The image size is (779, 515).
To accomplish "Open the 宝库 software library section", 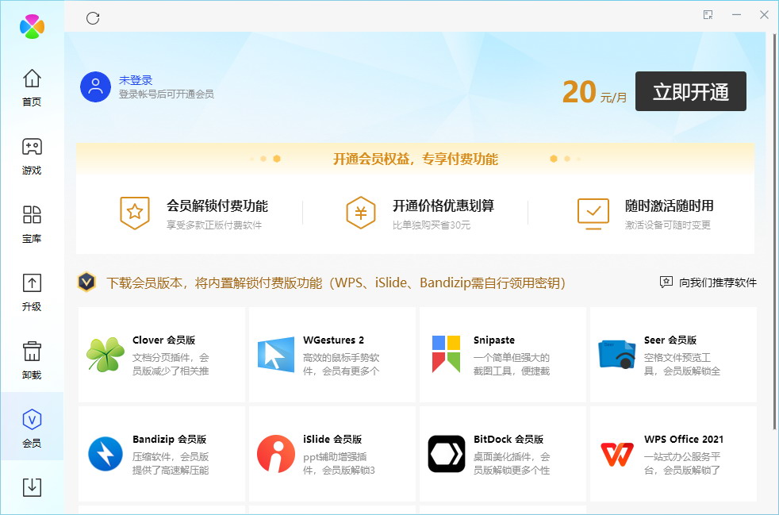I will tap(32, 223).
